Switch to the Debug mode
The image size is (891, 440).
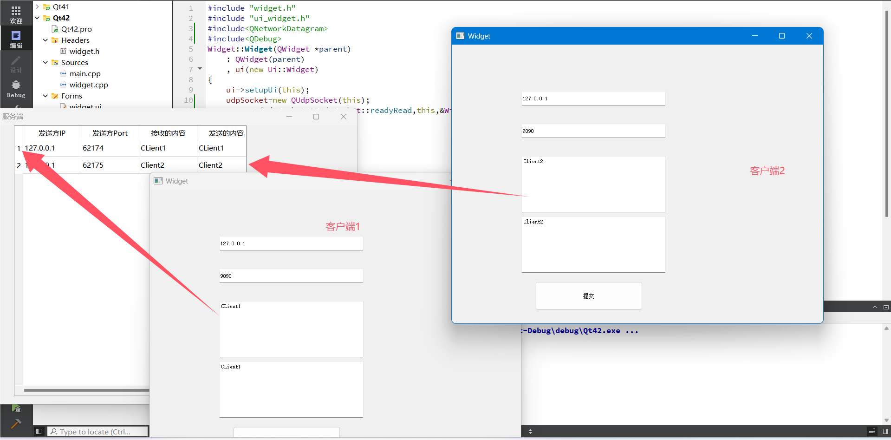(16, 89)
